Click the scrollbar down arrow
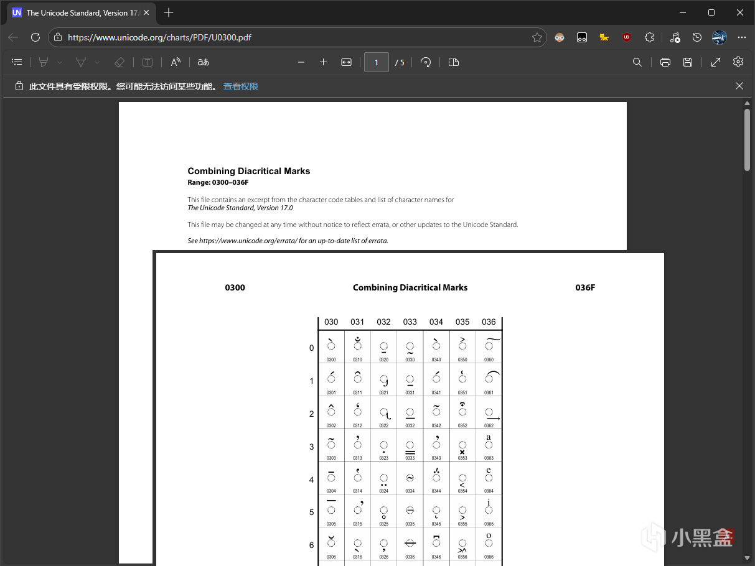 click(x=748, y=559)
